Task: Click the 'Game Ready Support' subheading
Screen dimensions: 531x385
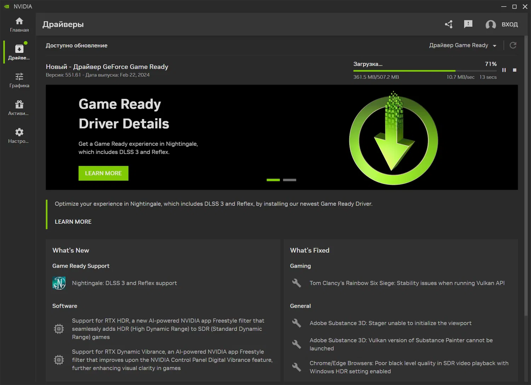Action: pyautogui.click(x=81, y=266)
